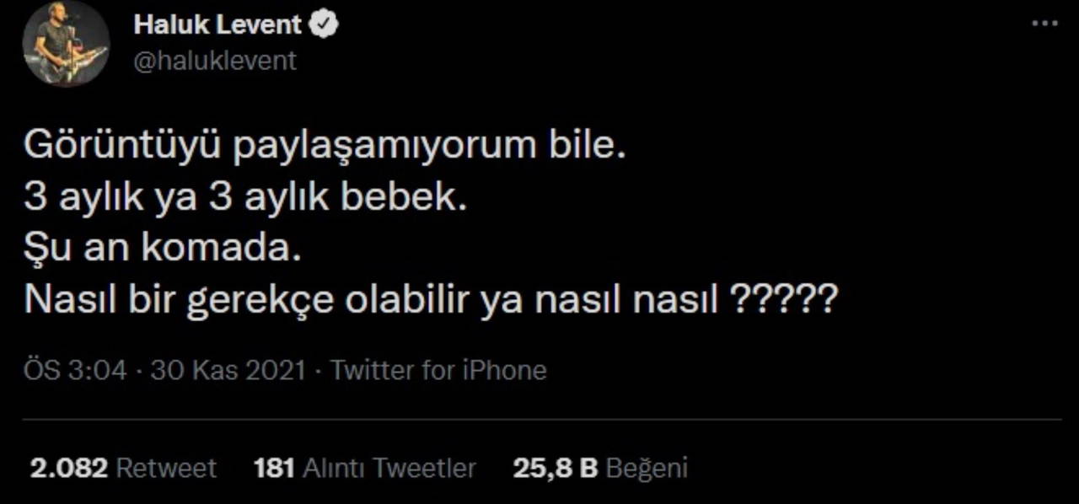This screenshot has width=1079, height=504.
Task: Open the Twitter for iPhone source link
Action: pos(438,370)
